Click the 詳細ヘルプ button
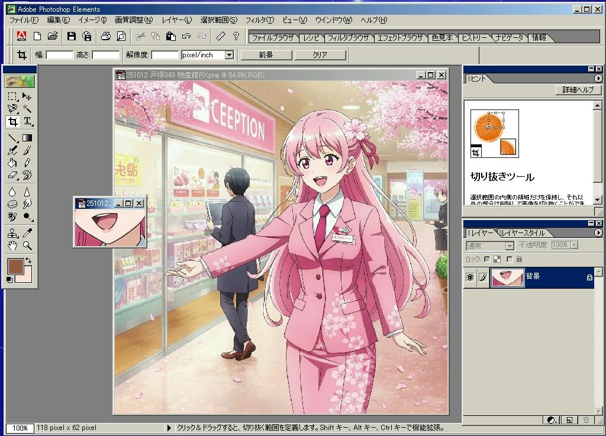The height and width of the screenshot is (436, 606). pos(579,90)
